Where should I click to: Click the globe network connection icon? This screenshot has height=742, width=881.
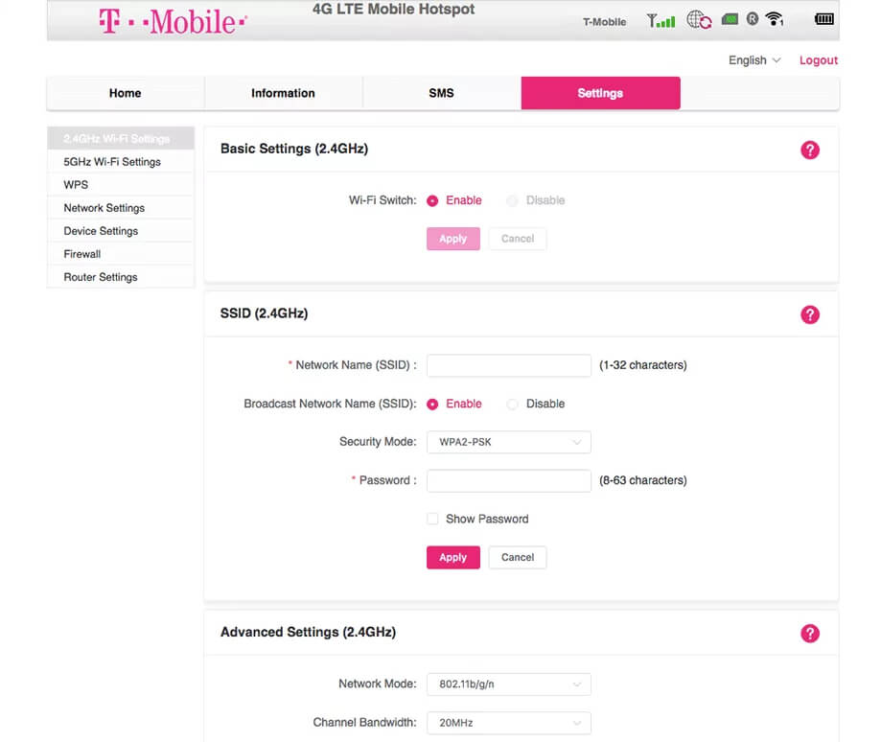pyautogui.click(x=699, y=20)
